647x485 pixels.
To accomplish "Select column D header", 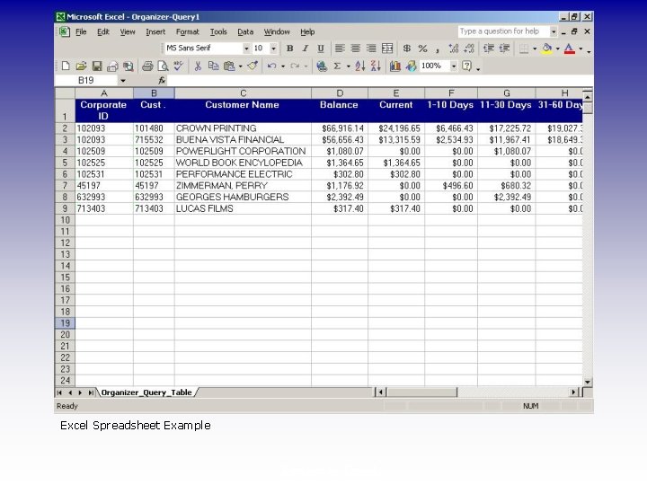I will tap(340, 93).
